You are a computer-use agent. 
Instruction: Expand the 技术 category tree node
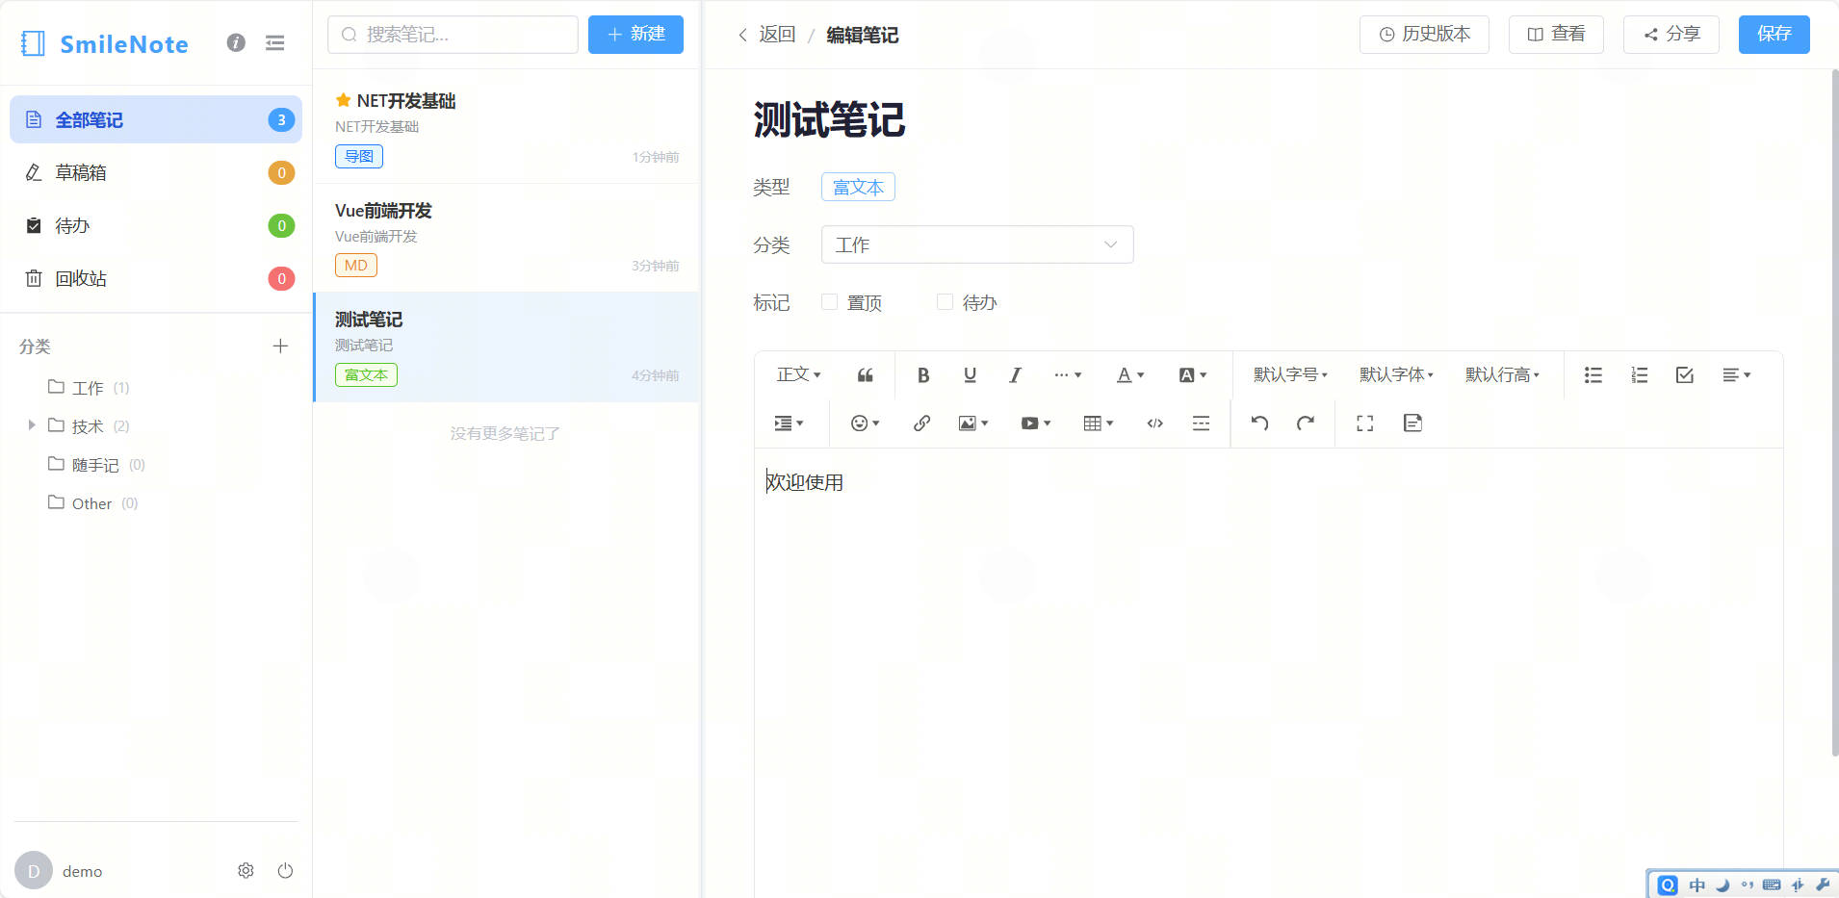click(32, 425)
